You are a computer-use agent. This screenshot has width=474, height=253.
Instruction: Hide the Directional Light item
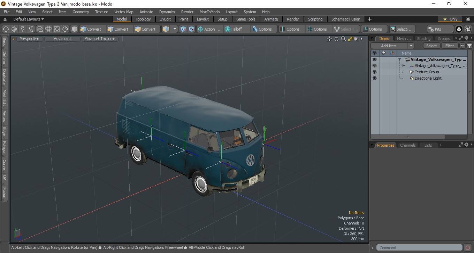374,78
